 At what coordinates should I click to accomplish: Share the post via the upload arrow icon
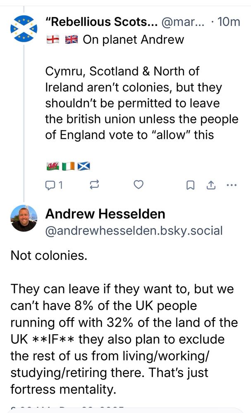pyautogui.click(x=211, y=185)
